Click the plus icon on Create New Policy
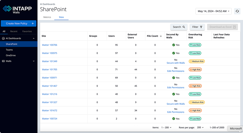243x133 pixels. coord(33,23)
